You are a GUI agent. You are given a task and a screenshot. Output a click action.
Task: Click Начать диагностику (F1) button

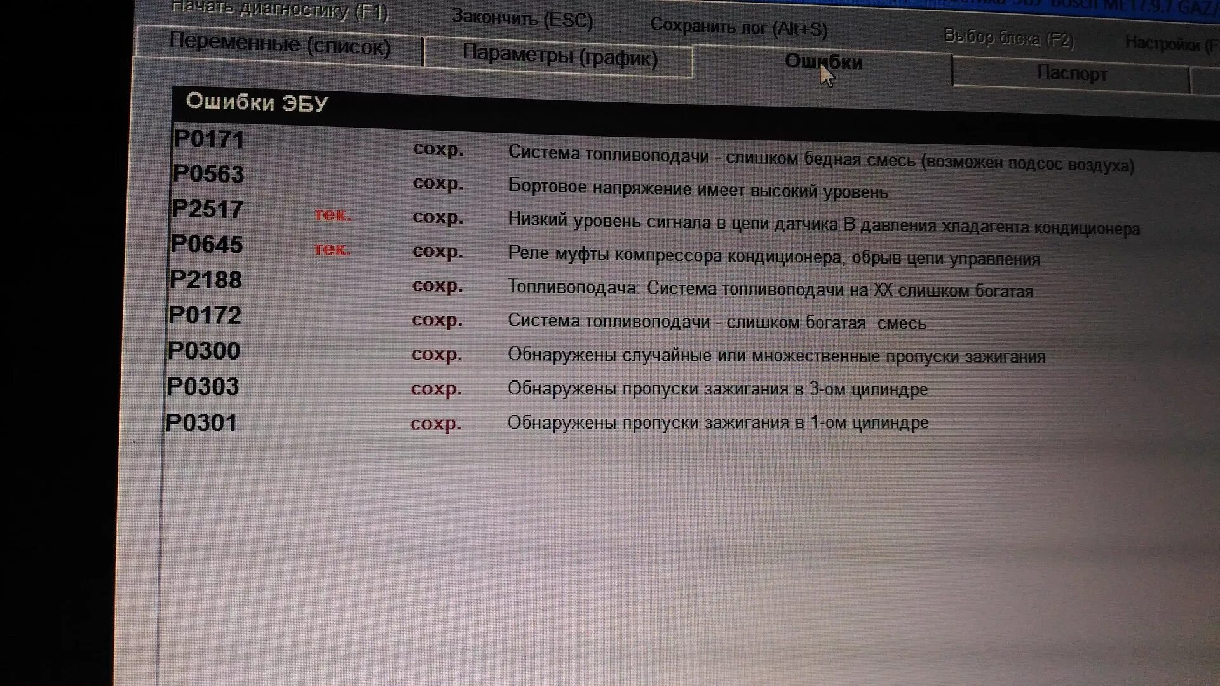[280, 10]
